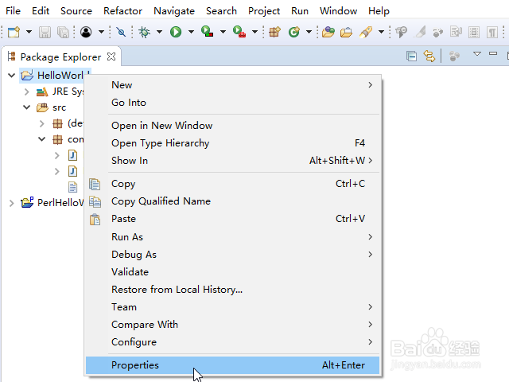Click the Save All toolbar icon
Screen dimensions: 509x382
(64, 32)
